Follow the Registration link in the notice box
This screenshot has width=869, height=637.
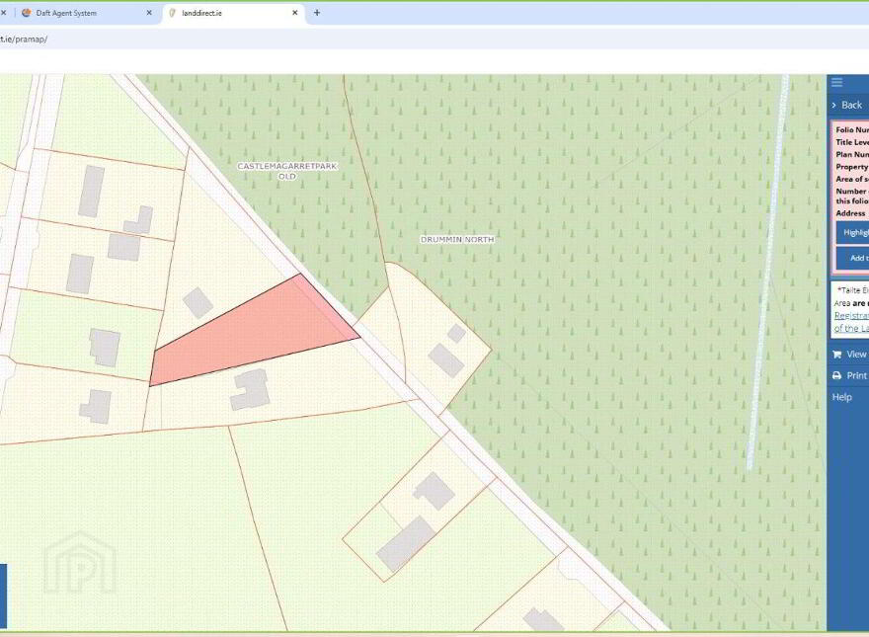(x=851, y=315)
